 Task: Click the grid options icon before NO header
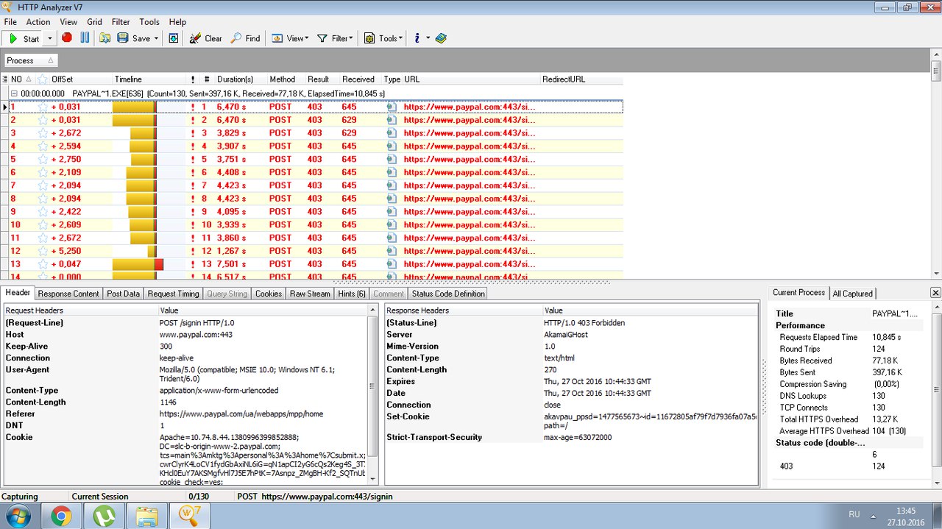point(5,79)
